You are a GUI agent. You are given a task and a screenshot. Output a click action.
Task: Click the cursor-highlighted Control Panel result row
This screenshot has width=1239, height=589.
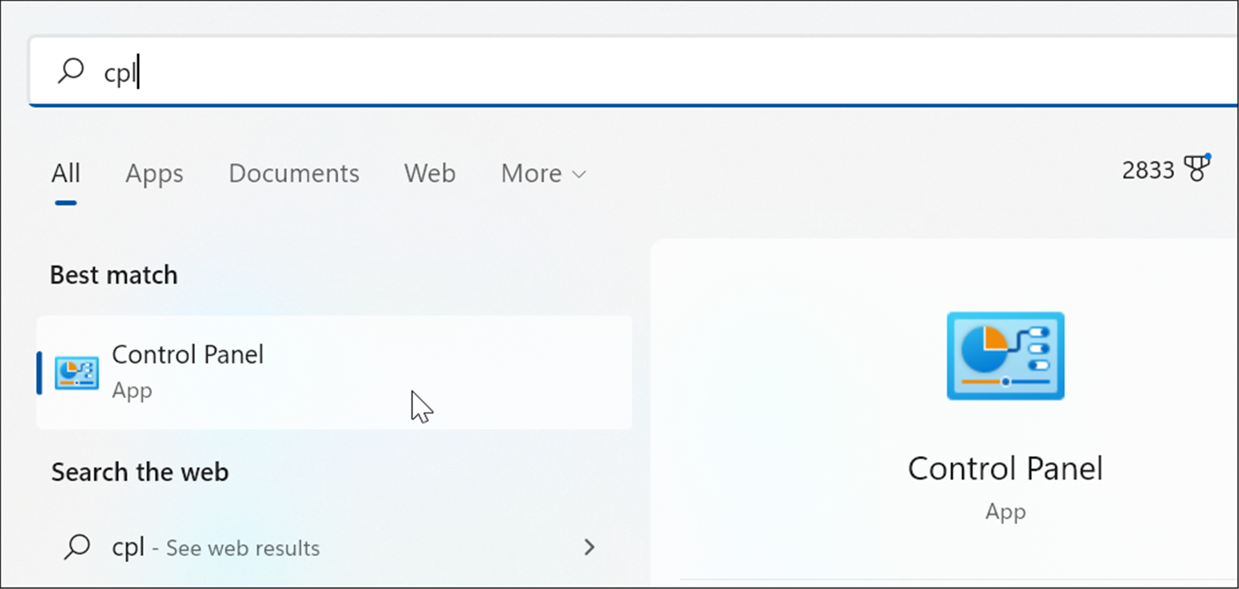click(334, 373)
